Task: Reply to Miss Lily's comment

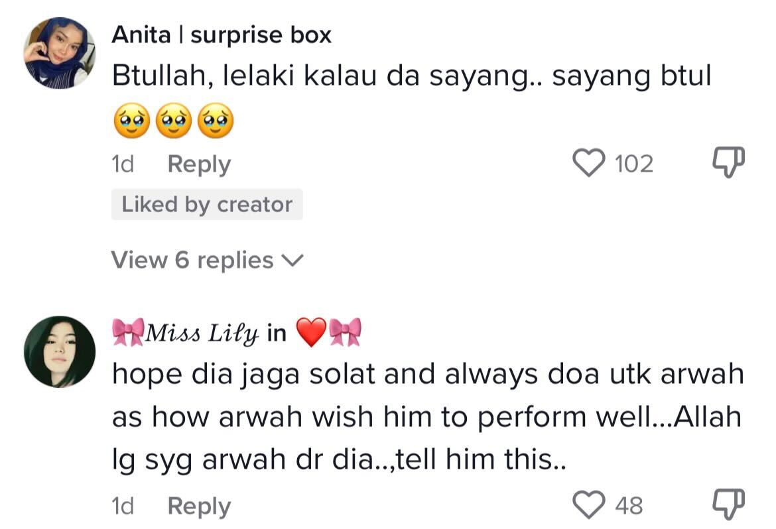Action: pos(199,506)
